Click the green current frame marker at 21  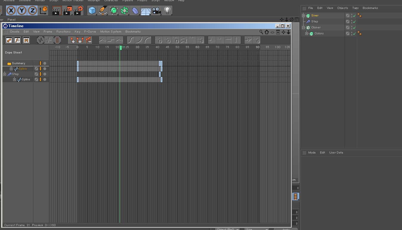pos(121,47)
